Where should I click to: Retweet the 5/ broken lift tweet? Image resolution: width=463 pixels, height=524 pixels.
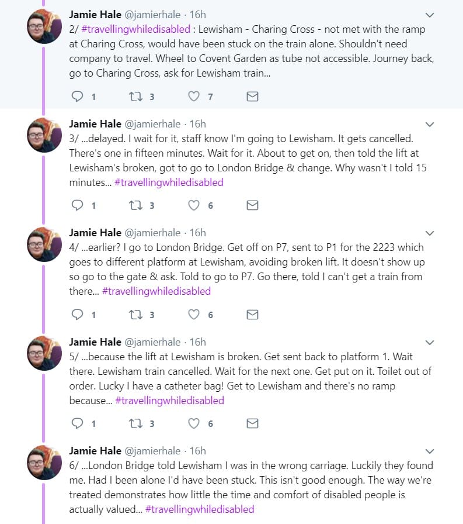(136, 423)
